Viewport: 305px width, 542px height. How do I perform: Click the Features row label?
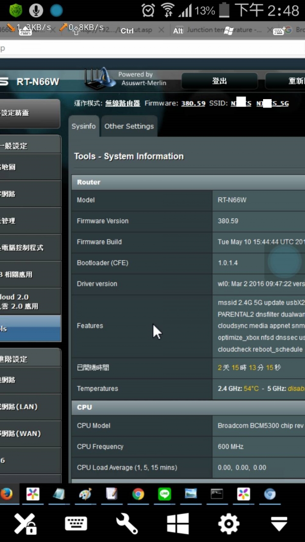tap(90, 326)
